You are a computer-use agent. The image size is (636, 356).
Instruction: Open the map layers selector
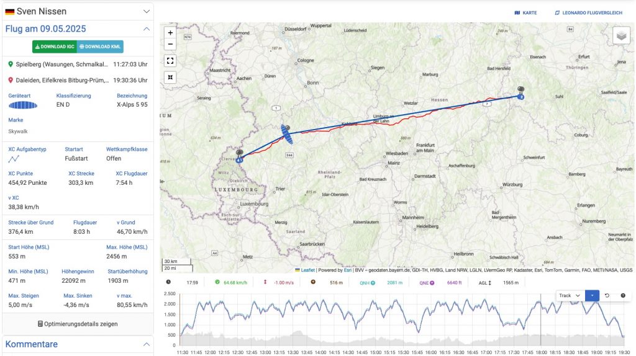(621, 36)
